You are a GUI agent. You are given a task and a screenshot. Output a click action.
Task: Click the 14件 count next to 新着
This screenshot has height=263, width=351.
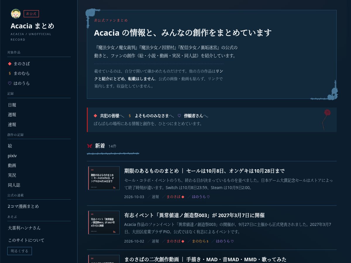click(112, 146)
